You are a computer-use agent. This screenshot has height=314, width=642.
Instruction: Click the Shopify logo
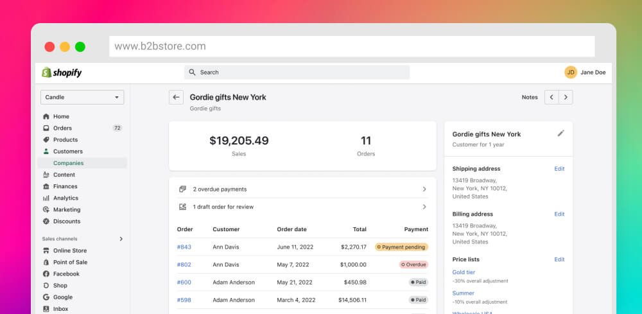pyautogui.click(x=62, y=73)
